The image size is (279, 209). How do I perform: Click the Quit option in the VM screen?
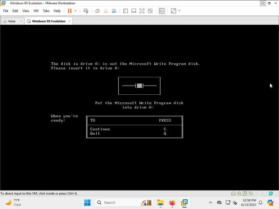click(95, 133)
